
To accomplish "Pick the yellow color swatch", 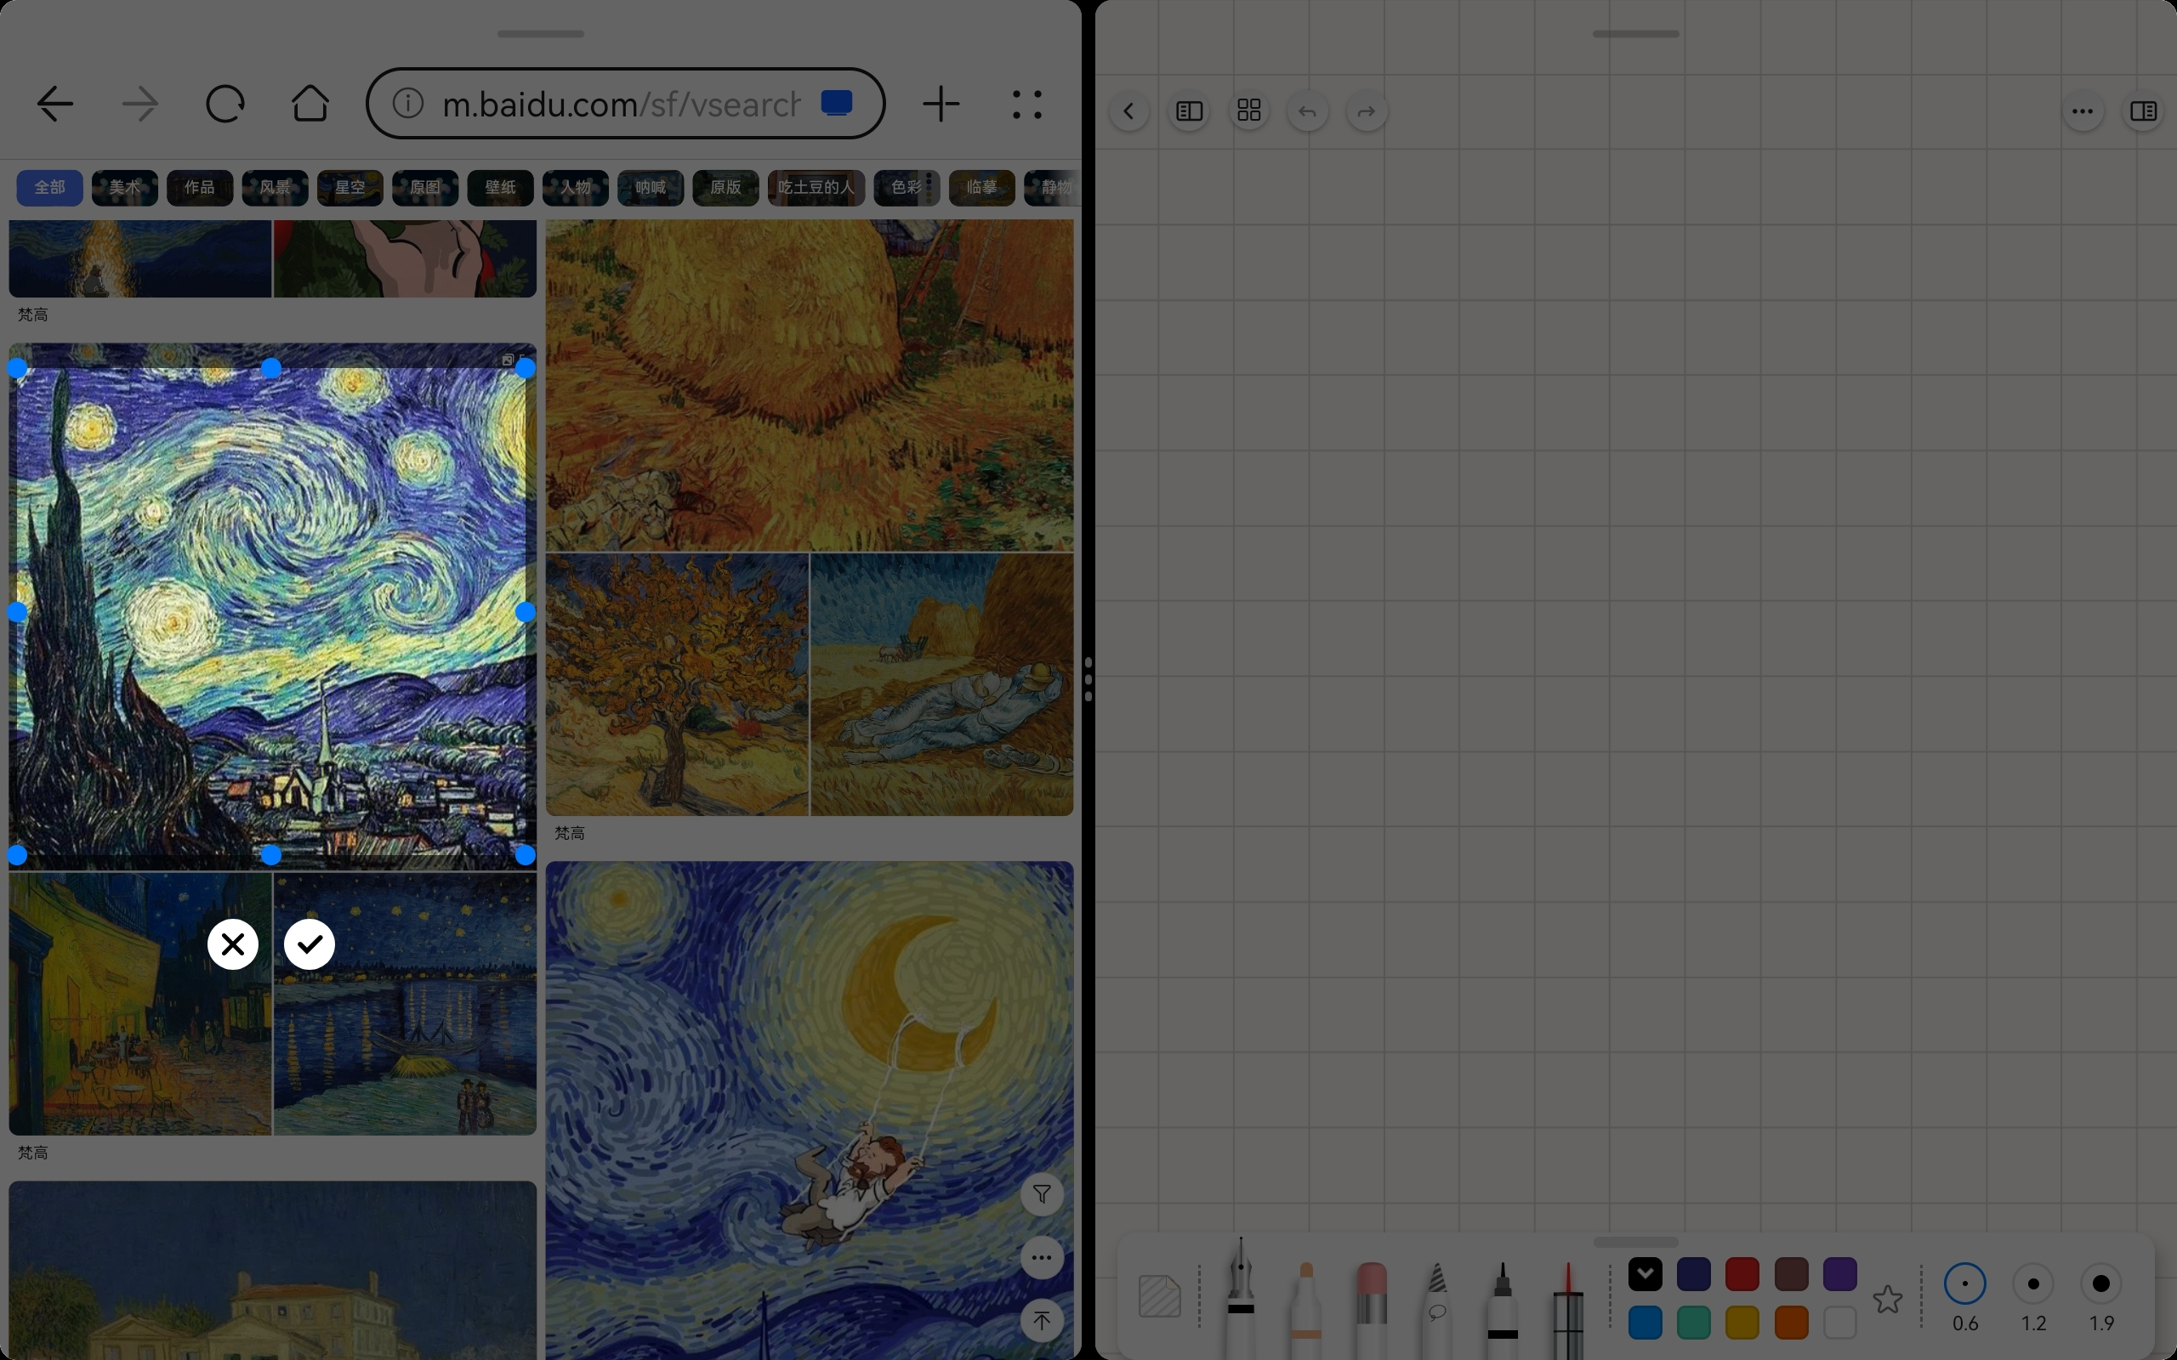I will point(1742,1323).
